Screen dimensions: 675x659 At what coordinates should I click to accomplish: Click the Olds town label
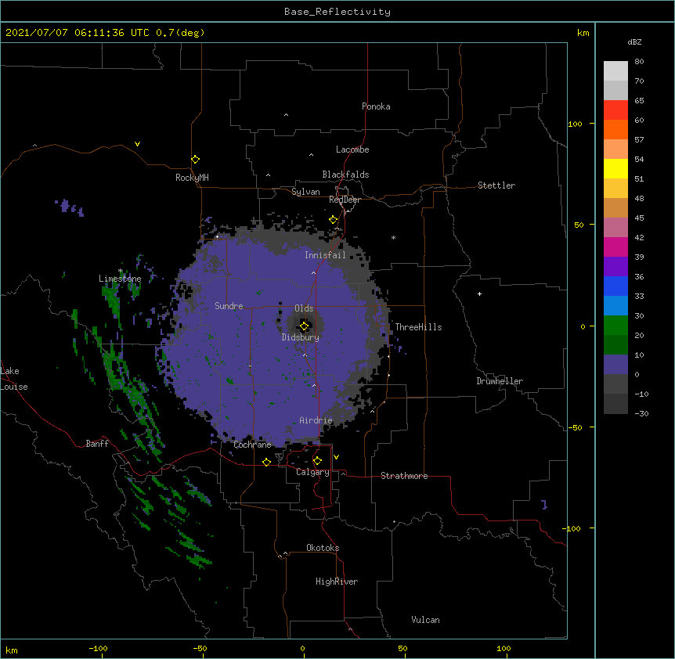(304, 308)
